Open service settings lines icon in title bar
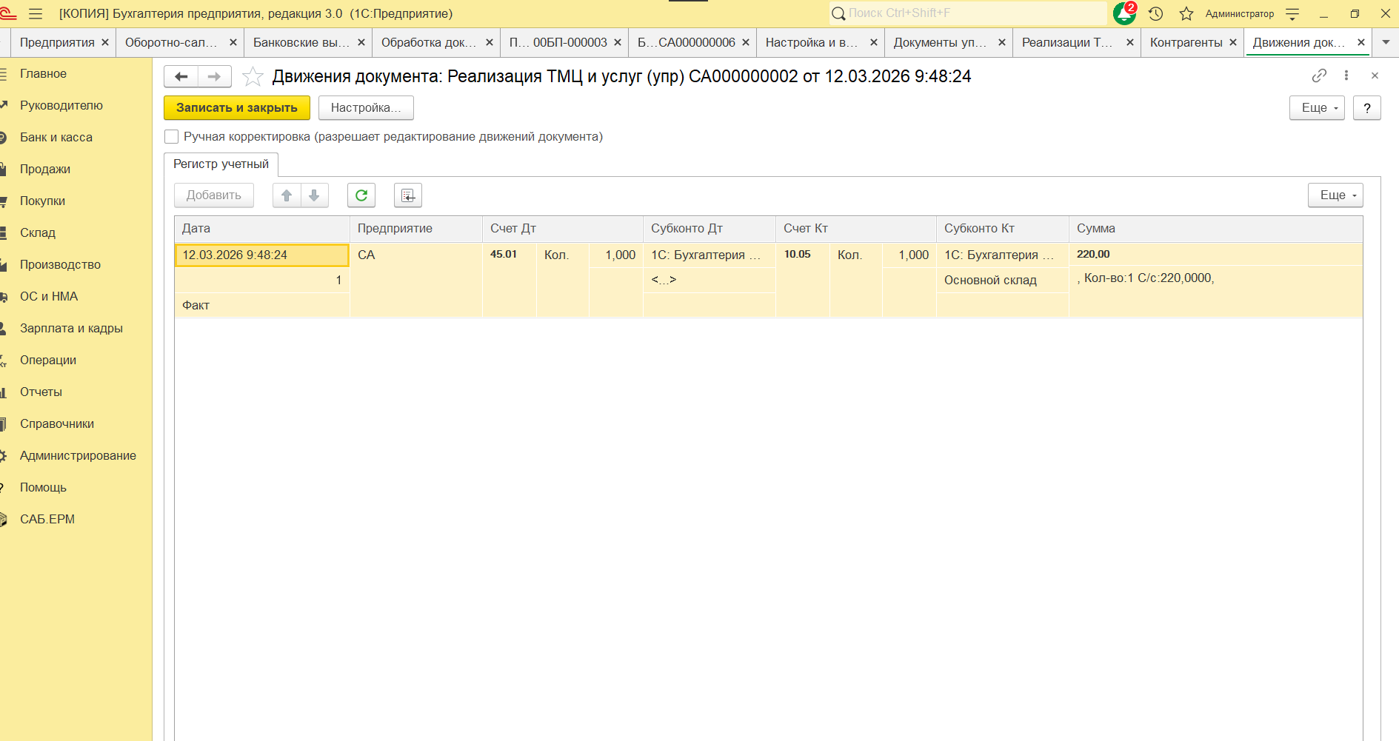1399x741 pixels. (x=1292, y=13)
